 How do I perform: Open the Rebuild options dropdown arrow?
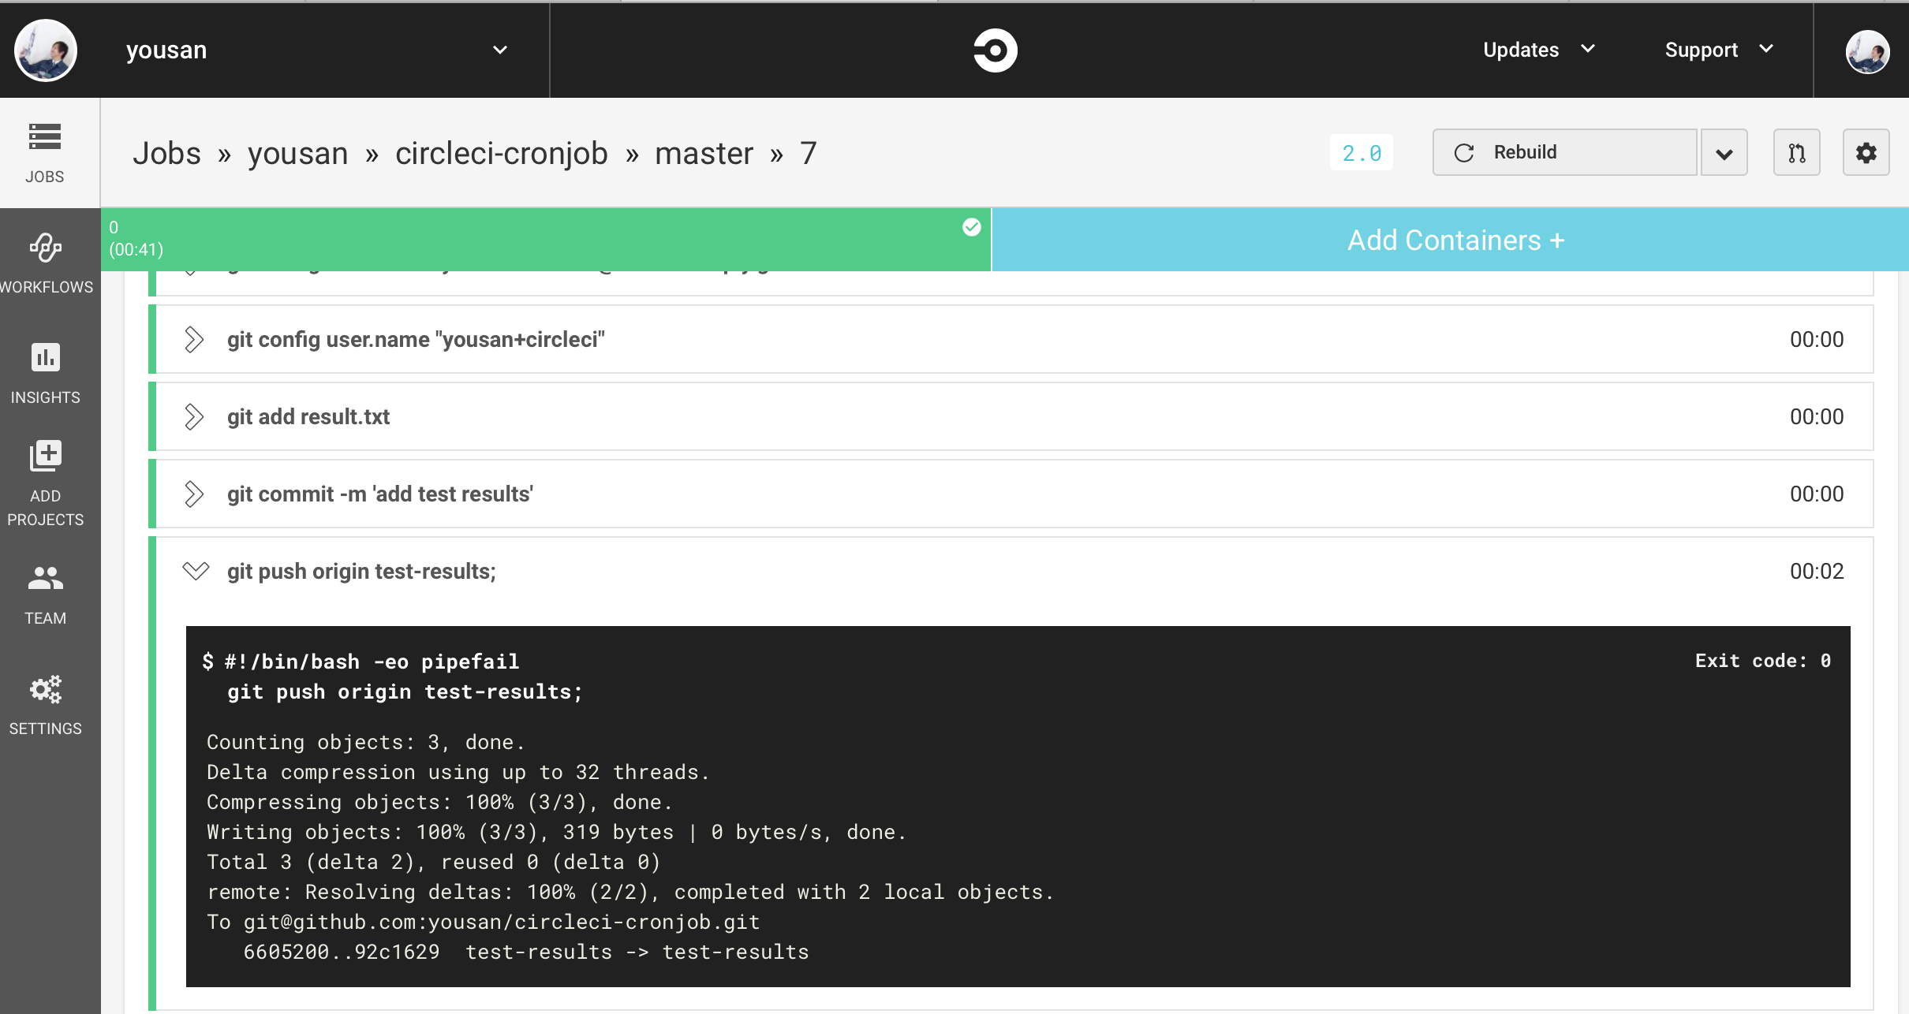coord(1724,153)
